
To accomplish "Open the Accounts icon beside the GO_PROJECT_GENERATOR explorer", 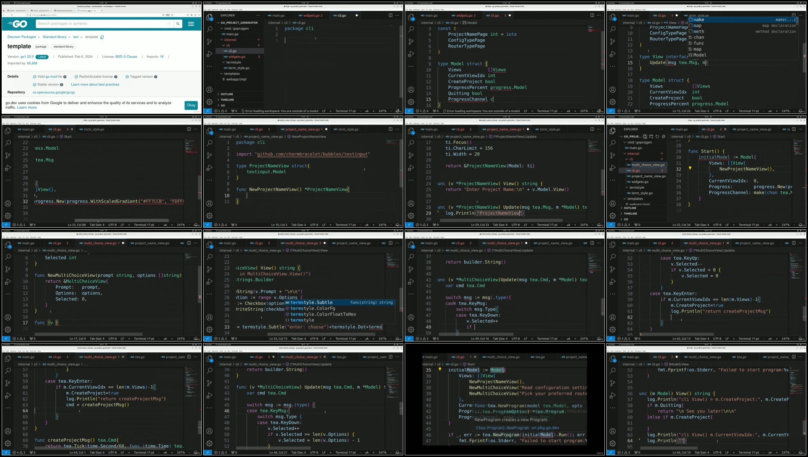I will click(209, 90).
